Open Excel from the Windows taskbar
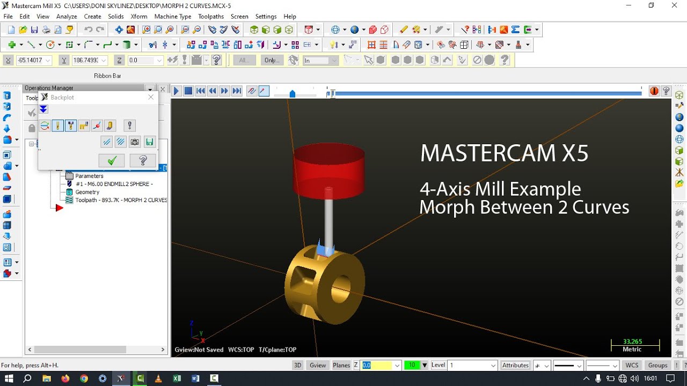The height and width of the screenshot is (386, 687). (177, 378)
